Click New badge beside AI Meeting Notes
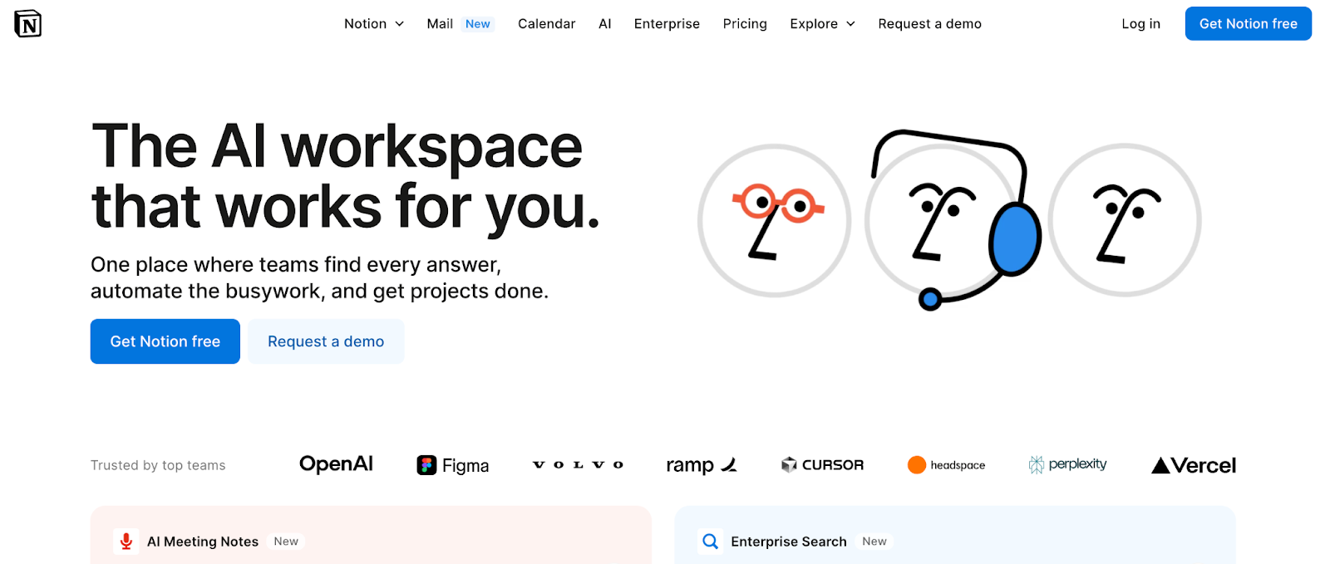Viewport: 1330px width, 564px height. tap(286, 542)
